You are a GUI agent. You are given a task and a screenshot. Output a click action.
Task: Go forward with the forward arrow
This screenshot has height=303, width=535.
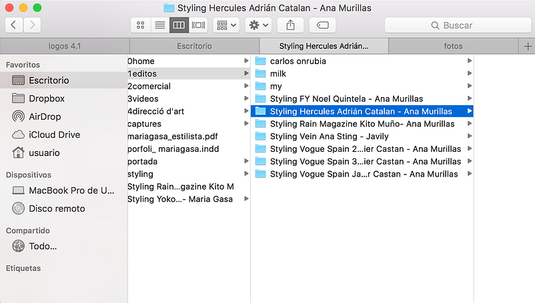tap(32, 25)
